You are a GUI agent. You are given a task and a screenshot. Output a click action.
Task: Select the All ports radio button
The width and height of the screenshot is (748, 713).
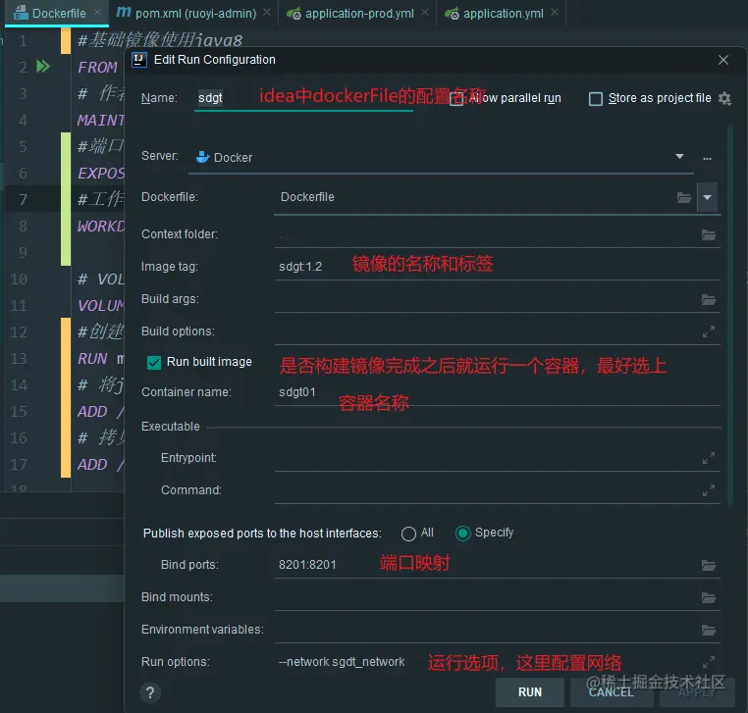[408, 534]
